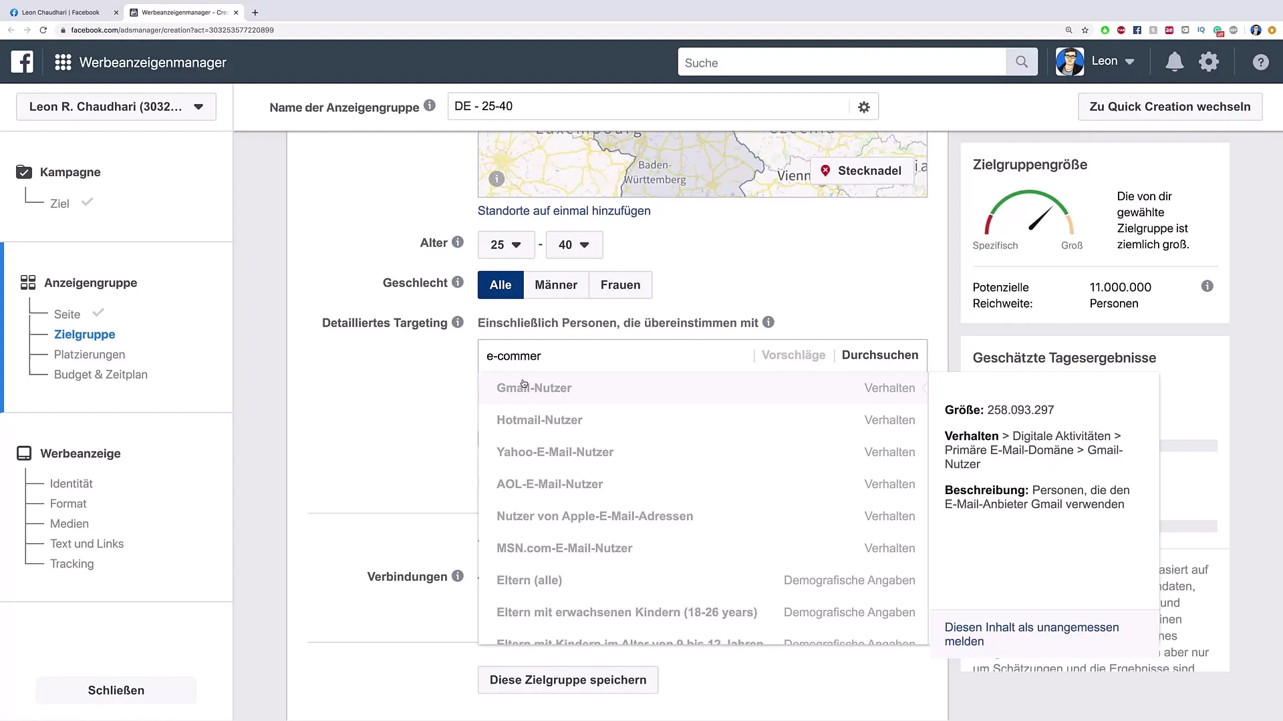This screenshot has width=1283, height=721.
Task: Toggle Alle gender selection button
Action: [500, 284]
